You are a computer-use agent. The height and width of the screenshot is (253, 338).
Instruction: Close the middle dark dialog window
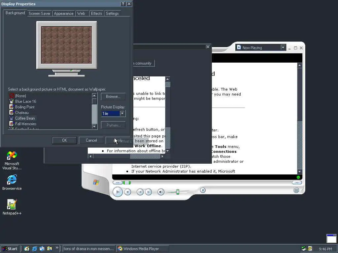pos(208,47)
